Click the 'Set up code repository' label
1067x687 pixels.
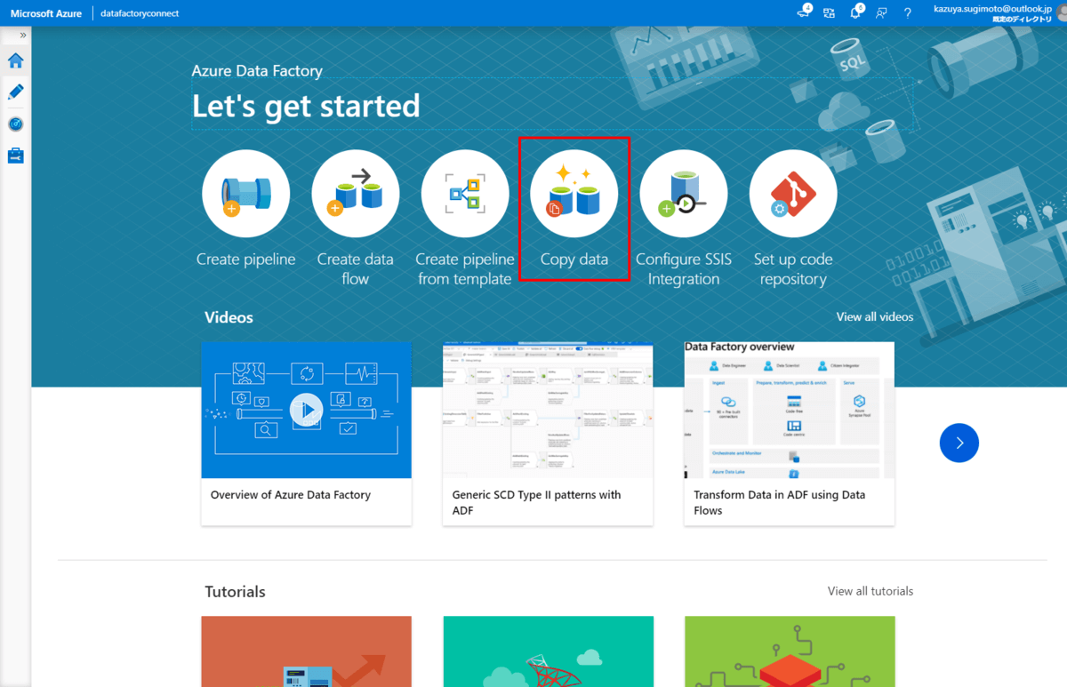point(793,269)
